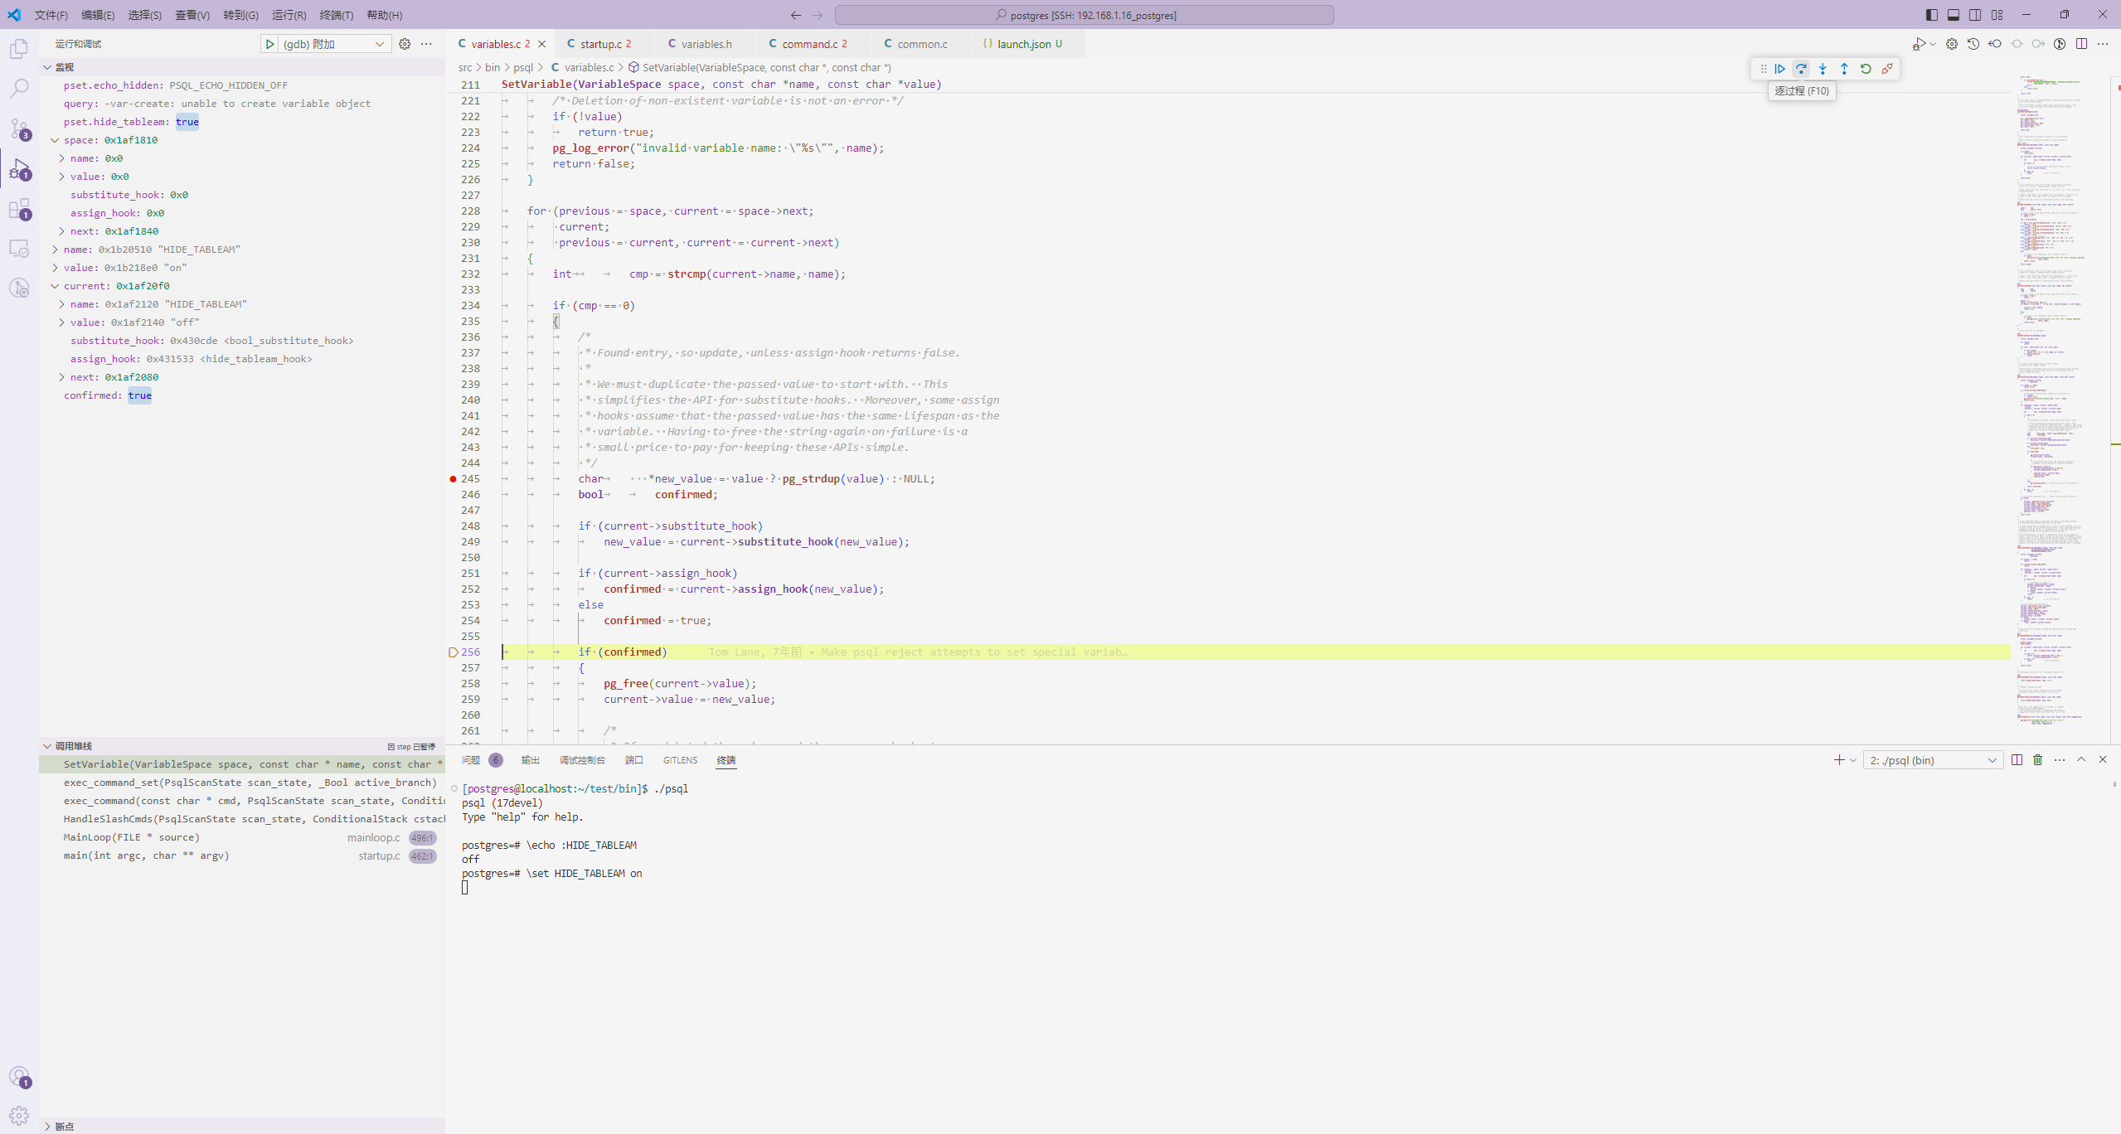Open the GITLENS panel tab
The width and height of the screenshot is (2121, 1134).
680,760
